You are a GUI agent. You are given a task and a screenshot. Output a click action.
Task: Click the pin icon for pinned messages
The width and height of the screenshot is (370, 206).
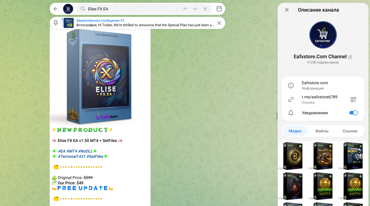(x=56, y=23)
